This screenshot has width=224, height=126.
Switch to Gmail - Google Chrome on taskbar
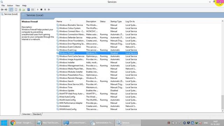coord(22,123)
